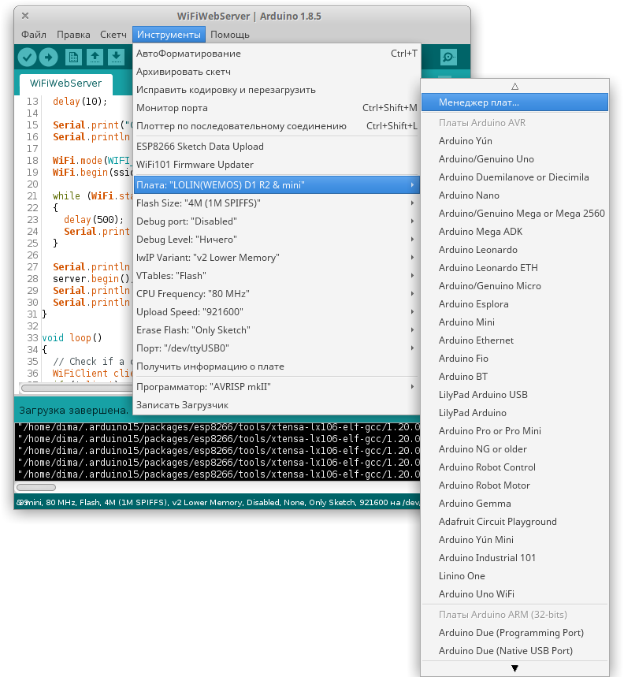
Task: Select board Adafruit Circuit Playground
Action: pos(514,522)
